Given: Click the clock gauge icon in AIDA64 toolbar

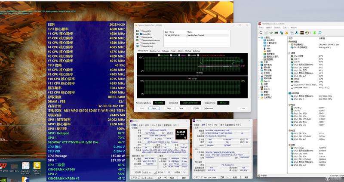Looking at the screenshot, I should [x=307, y=33].
